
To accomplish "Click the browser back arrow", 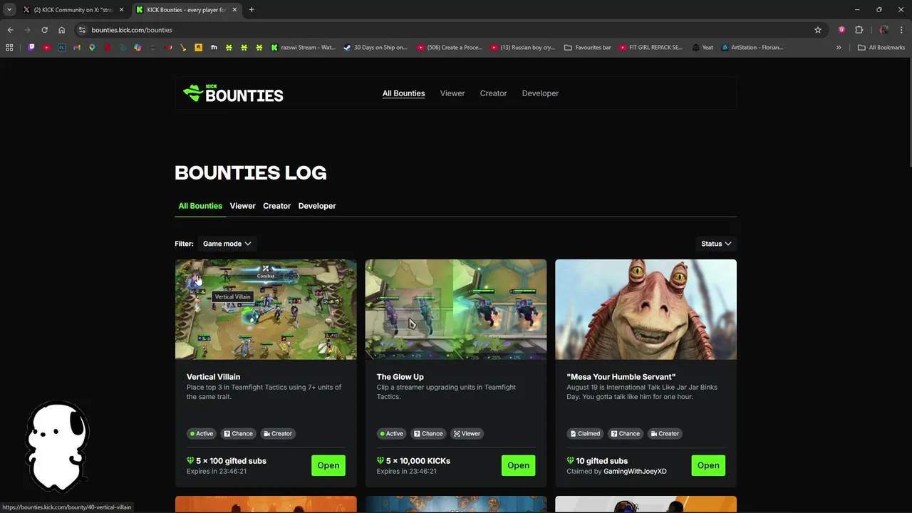I will [10, 30].
